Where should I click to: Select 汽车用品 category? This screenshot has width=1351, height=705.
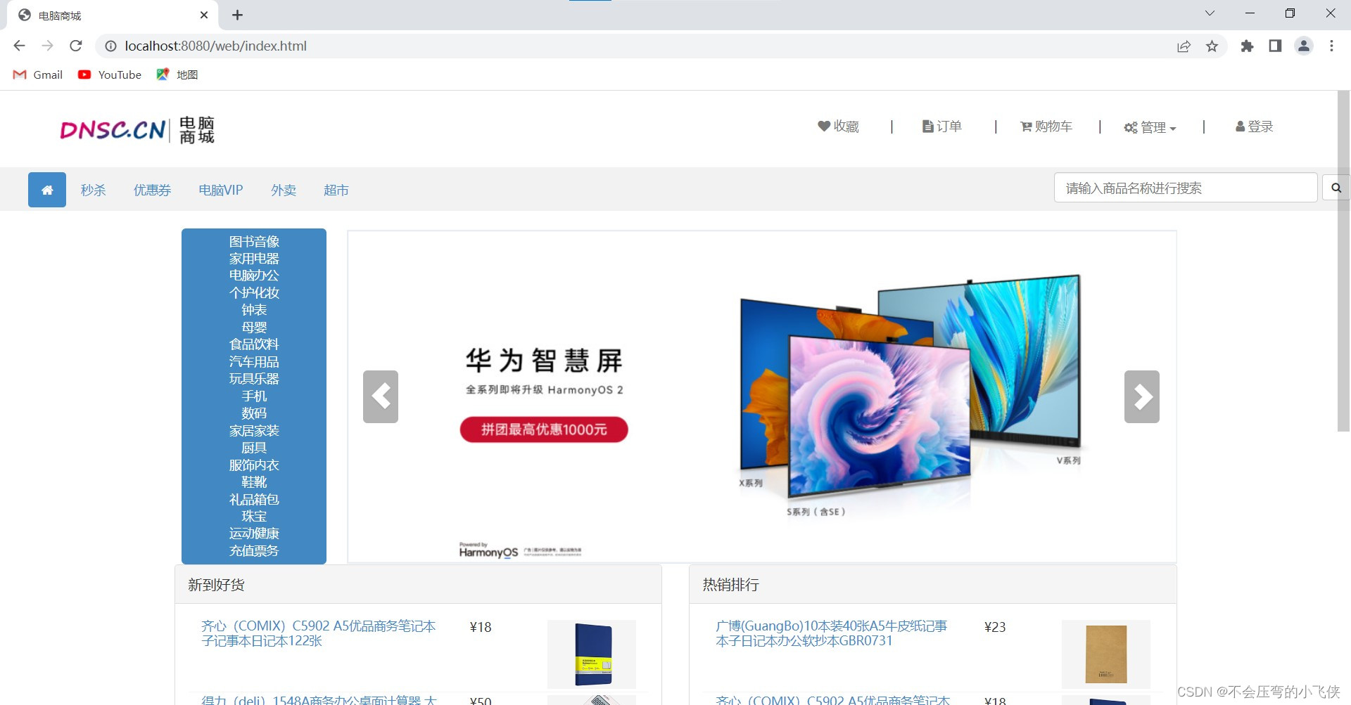254,362
